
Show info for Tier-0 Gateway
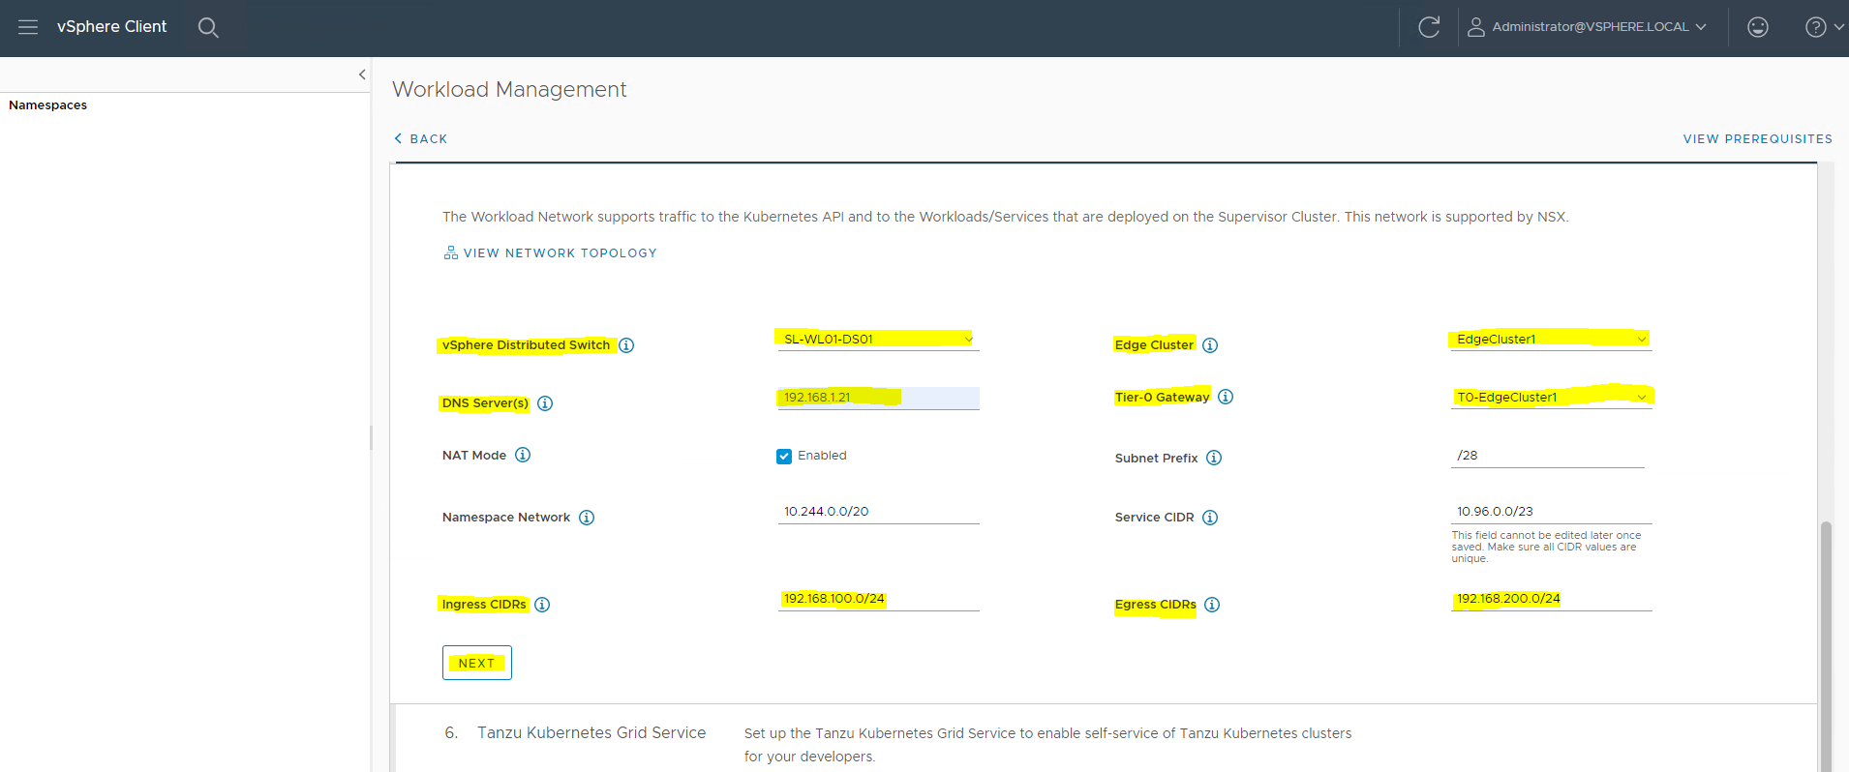pyautogui.click(x=1226, y=397)
